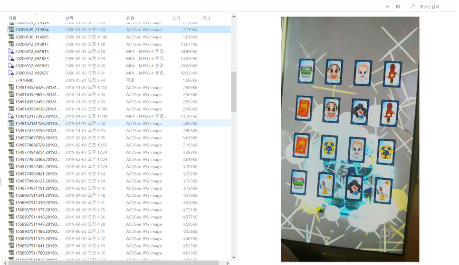Select the file name 1558937511418.20190...
The height and width of the screenshot is (265, 459).
click(37, 217)
